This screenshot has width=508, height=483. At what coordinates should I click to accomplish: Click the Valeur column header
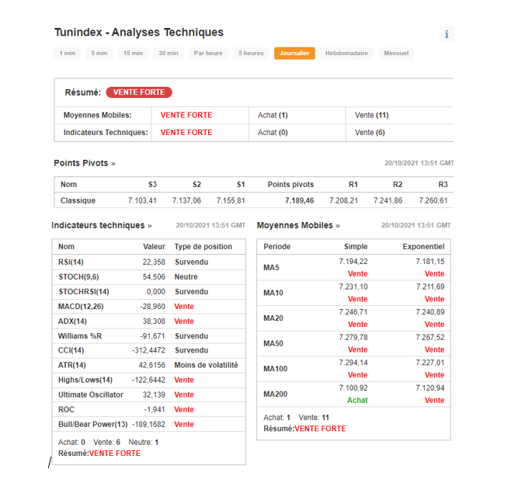pos(154,246)
